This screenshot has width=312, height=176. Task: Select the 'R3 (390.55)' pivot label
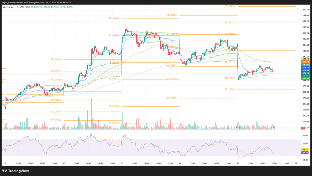click(x=230, y=6)
